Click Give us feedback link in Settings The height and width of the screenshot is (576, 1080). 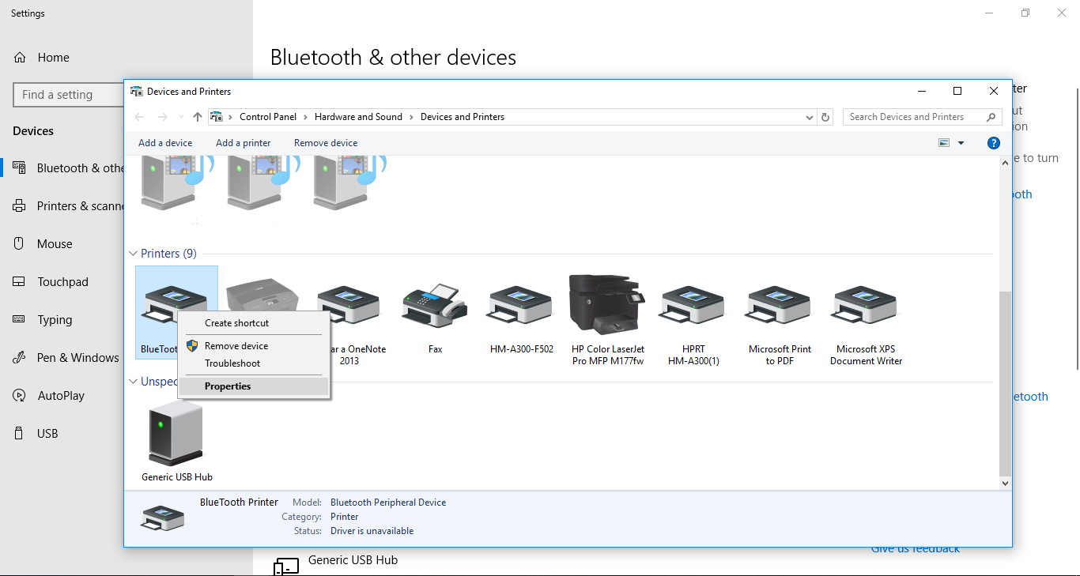916,549
